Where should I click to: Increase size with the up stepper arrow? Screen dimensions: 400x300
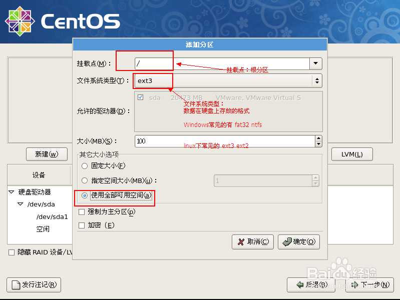click(x=318, y=138)
